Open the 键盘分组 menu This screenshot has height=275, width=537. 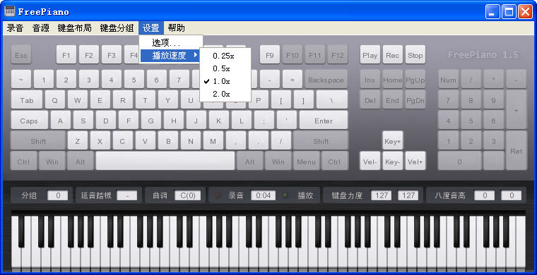click(x=117, y=28)
